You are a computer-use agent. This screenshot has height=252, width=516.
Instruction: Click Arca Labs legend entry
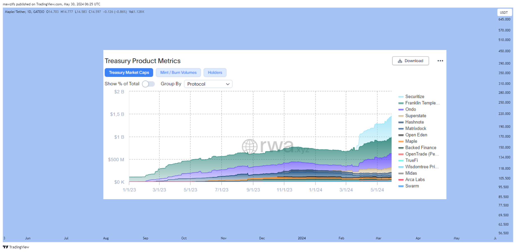(x=412, y=180)
